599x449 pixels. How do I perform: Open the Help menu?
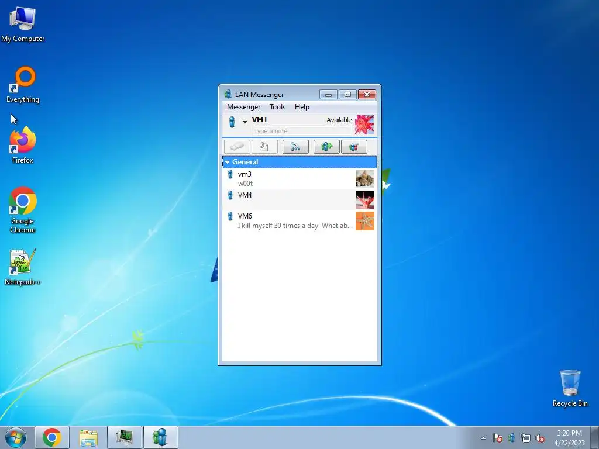click(x=302, y=107)
